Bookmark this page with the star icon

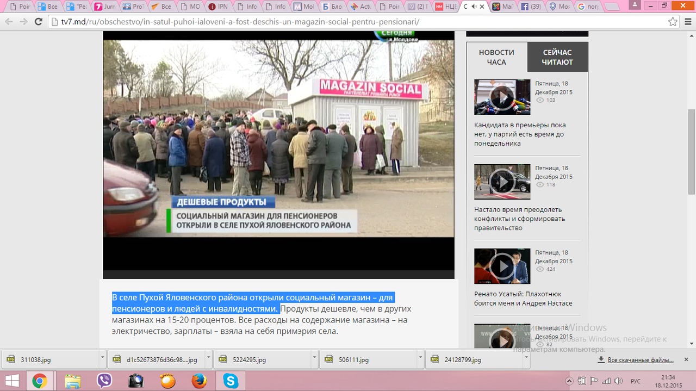[673, 22]
